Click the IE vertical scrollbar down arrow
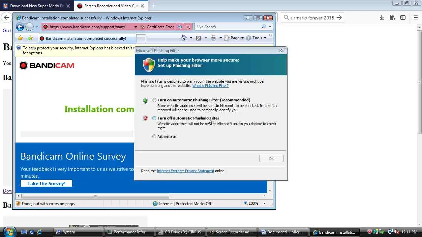Viewport: 422px width, 237px height. tap(270, 190)
